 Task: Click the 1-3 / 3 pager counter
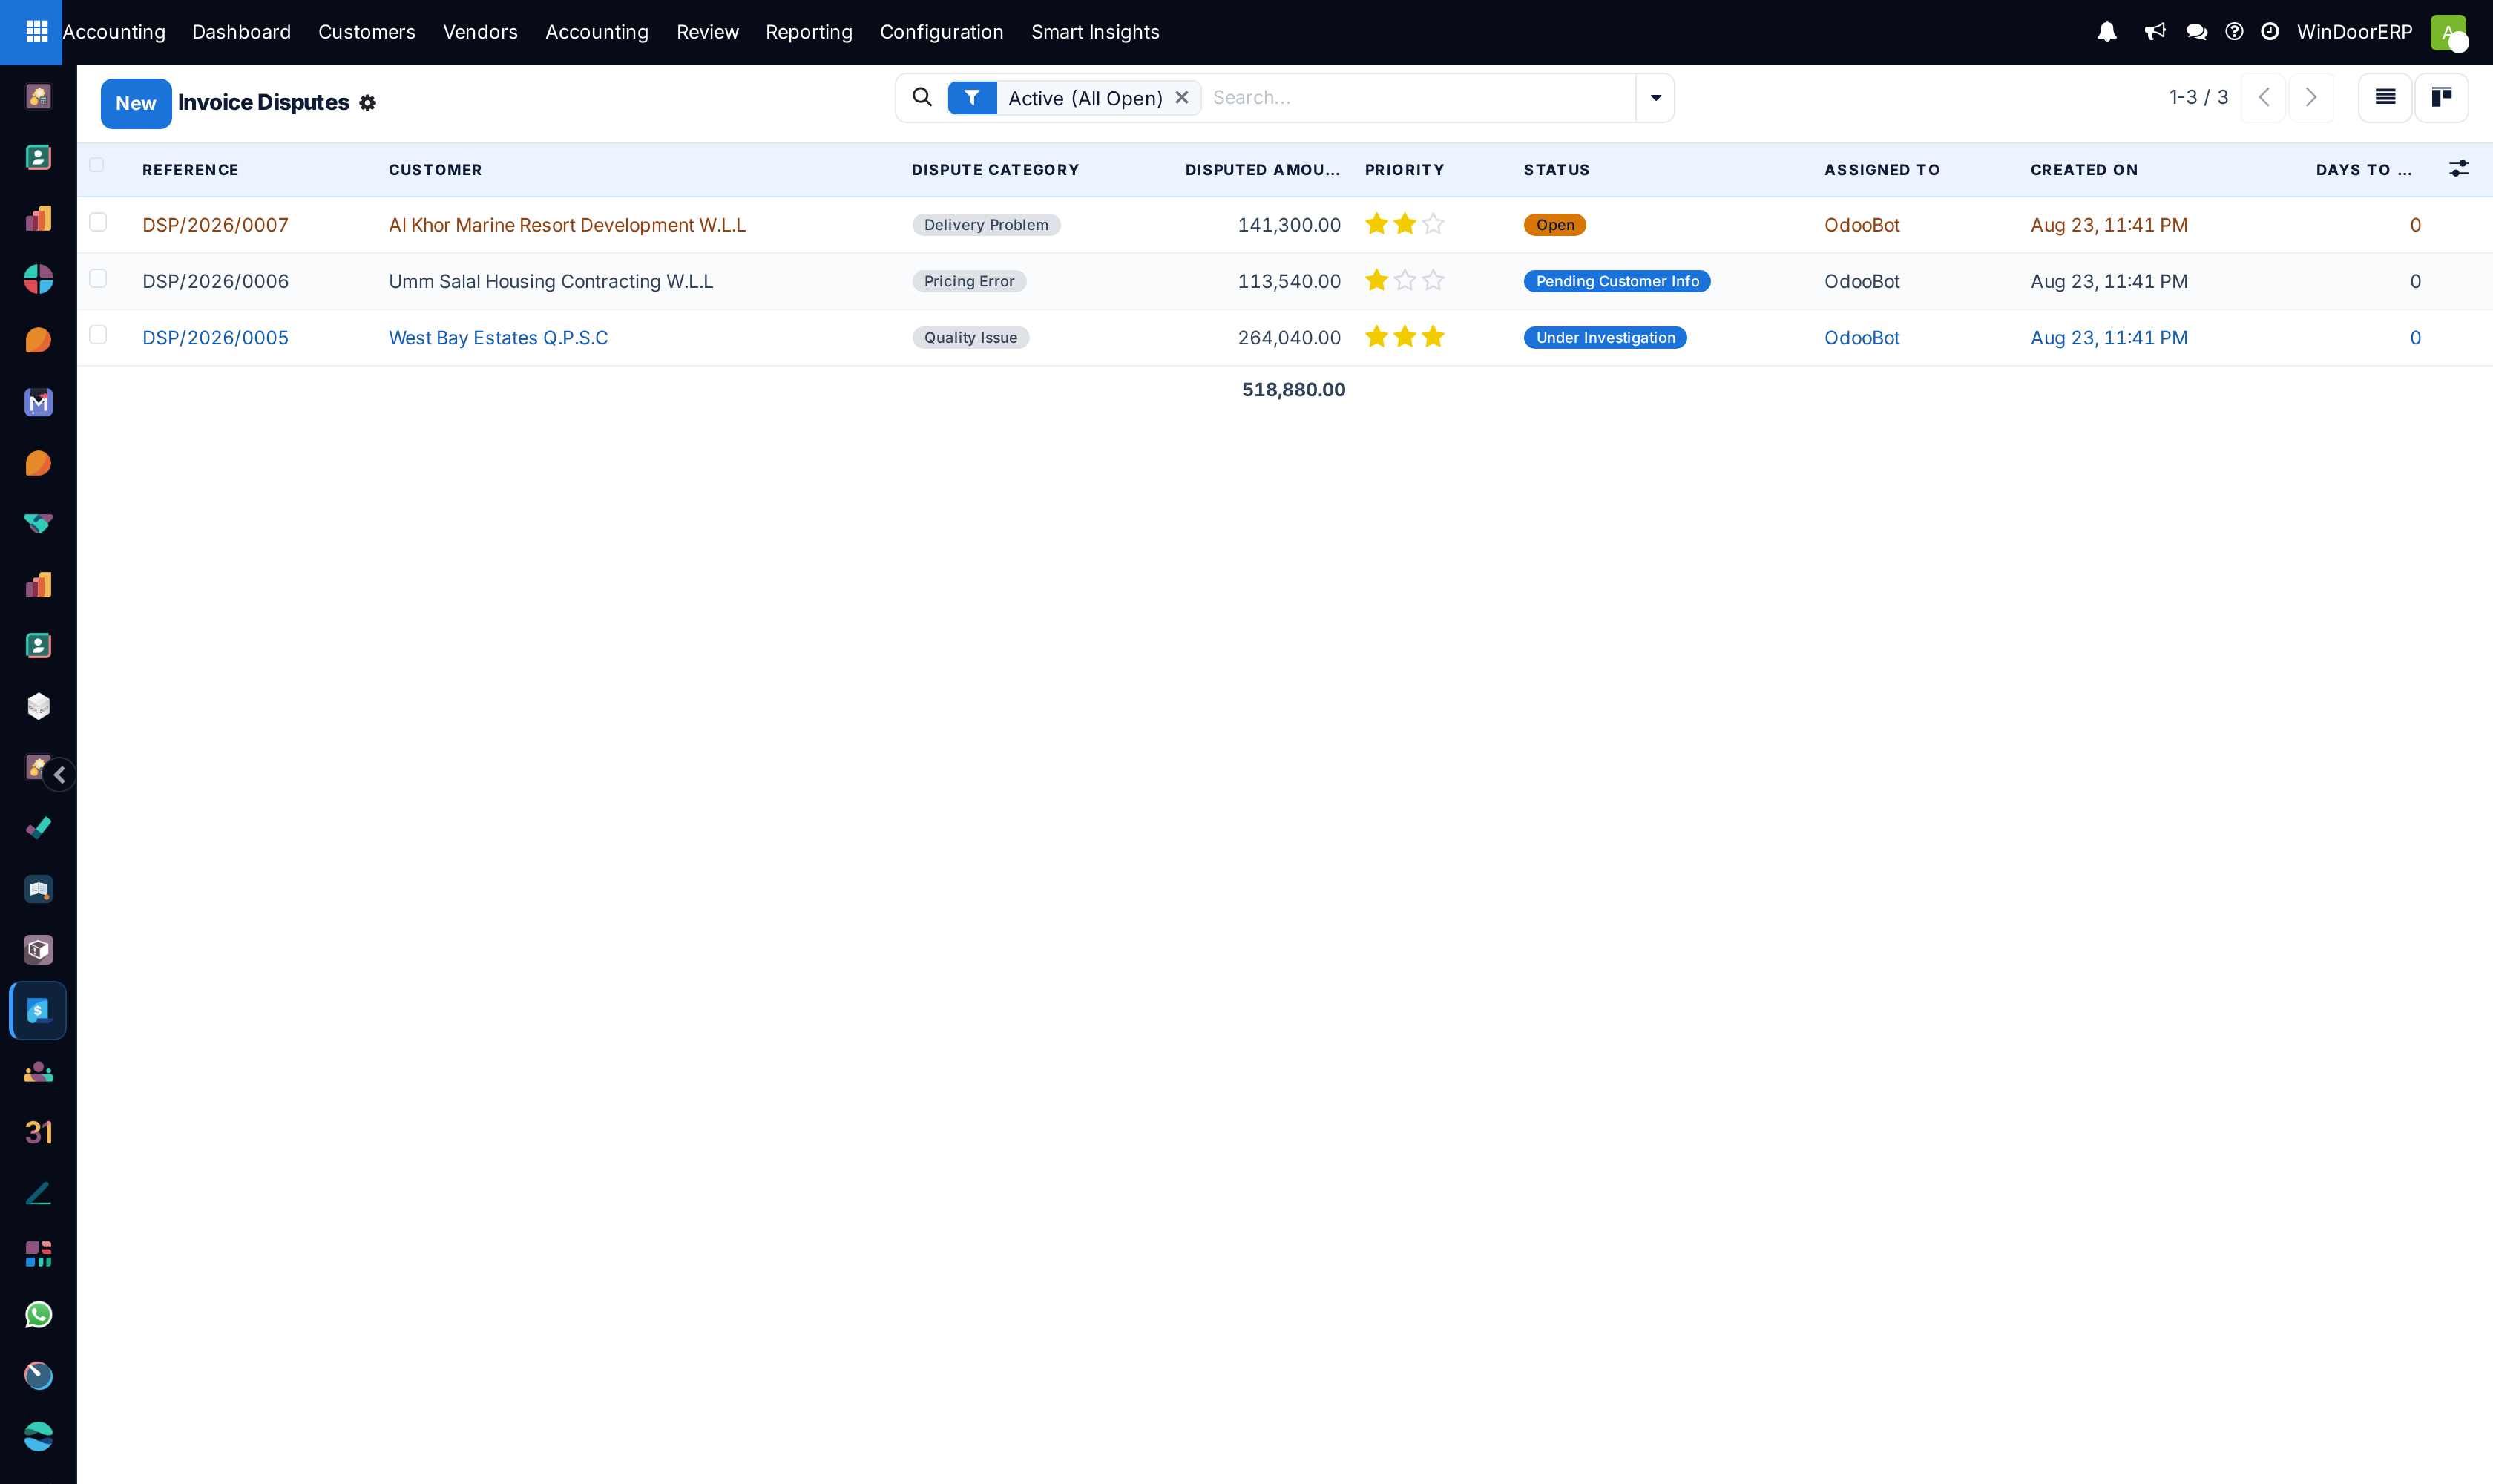(x=2198, y=97)
